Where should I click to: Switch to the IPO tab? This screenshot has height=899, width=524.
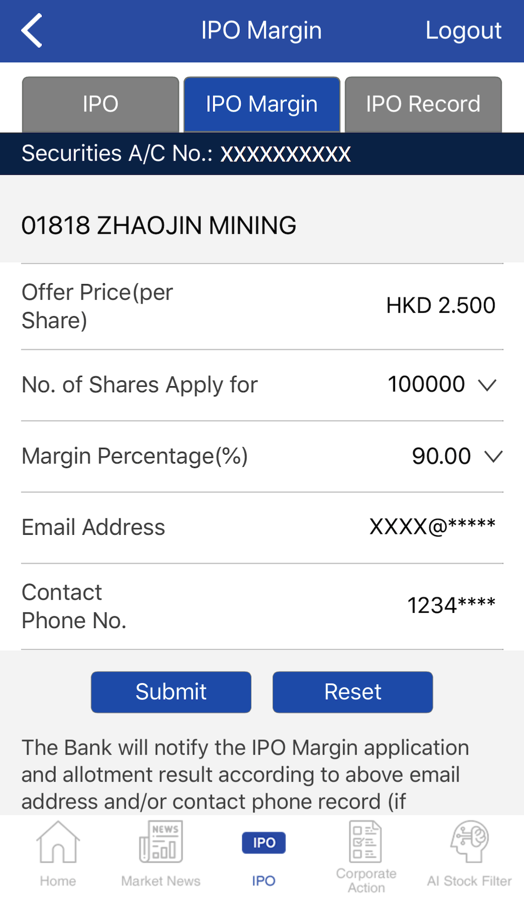[101, 104]
